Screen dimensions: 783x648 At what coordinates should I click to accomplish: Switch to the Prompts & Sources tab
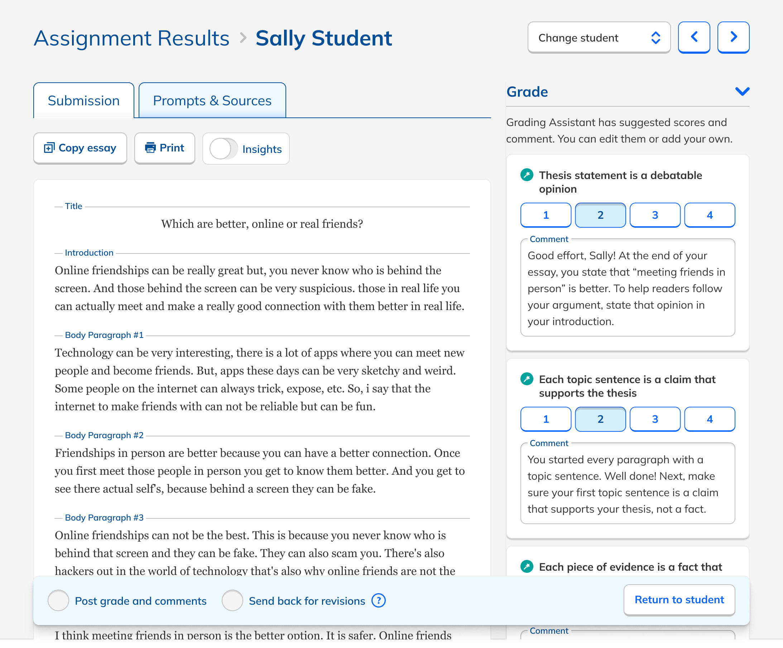pyautogui.click(x=212, y=101)
